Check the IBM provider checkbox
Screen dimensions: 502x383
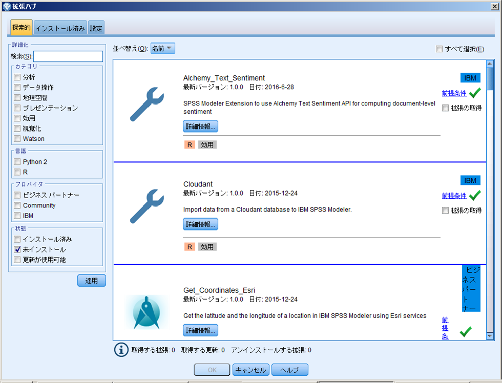pyautogui.click(x=17, y=216)
